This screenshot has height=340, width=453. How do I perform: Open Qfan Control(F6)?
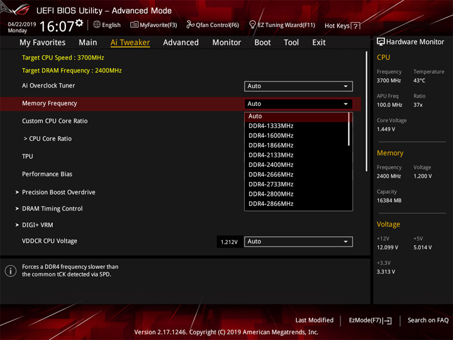(213, 25)
